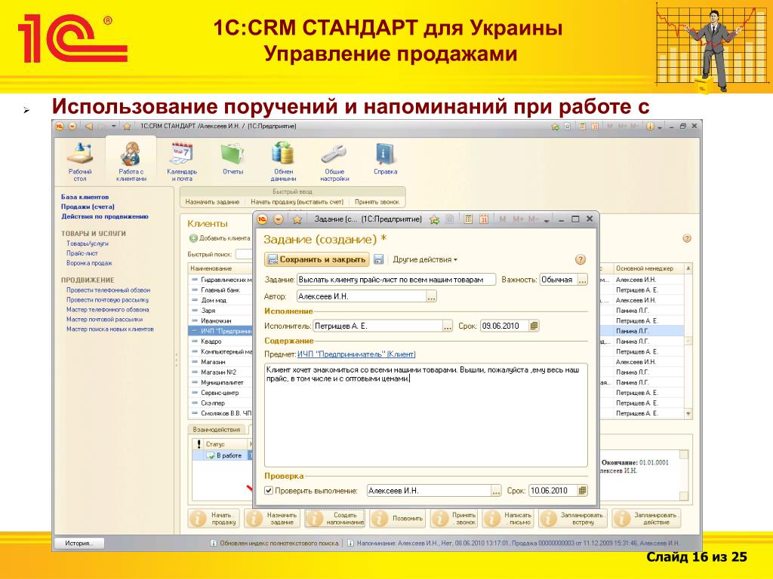Open Мастер поиска новых клиентов link
The height and width of the screenshot is (579, 773).
110,329
